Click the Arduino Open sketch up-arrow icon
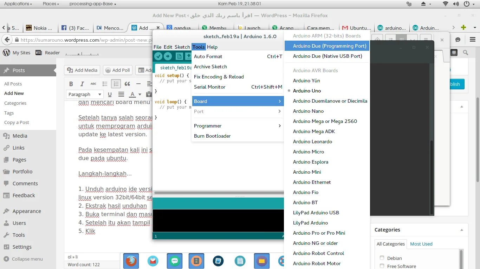 [x=189, y=56]
